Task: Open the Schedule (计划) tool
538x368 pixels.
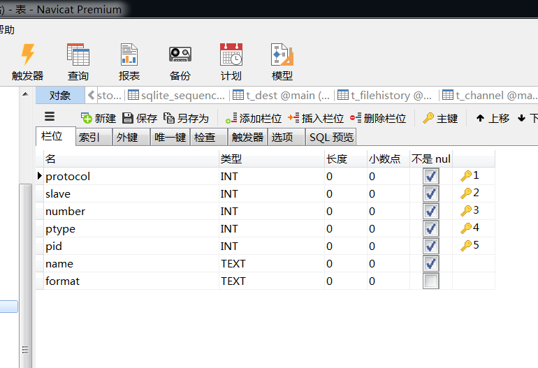Action: (x=231, y=61)
